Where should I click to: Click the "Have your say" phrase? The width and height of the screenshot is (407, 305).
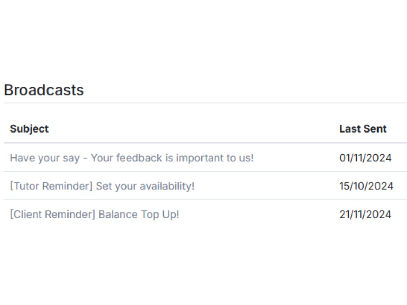(x=45, y=158)
